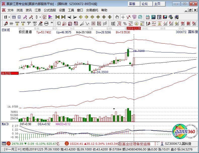Click the 客服 button
Image resolution: width=199 pixels, height=153 pixels.
click(134, 4)
